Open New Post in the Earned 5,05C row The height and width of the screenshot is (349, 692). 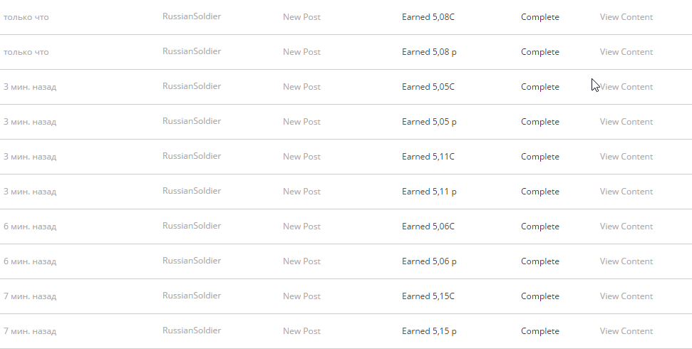(x=301, y=87)
